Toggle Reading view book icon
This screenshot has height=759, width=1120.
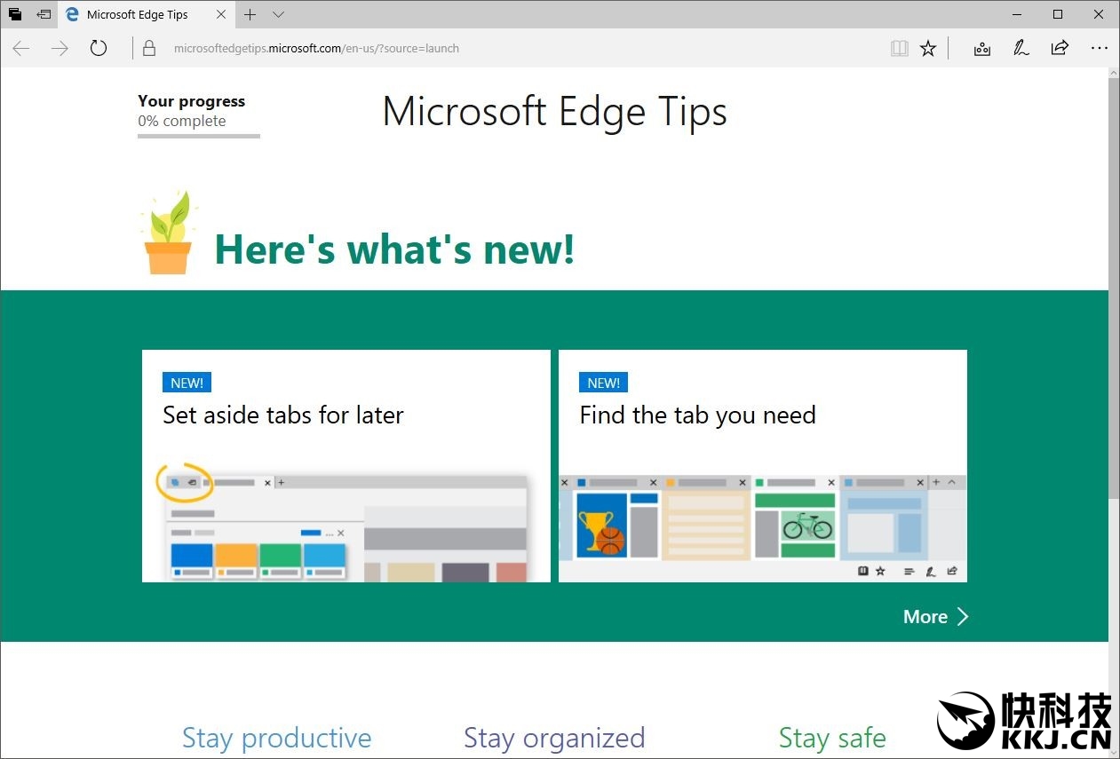click(x=900, y=49)
